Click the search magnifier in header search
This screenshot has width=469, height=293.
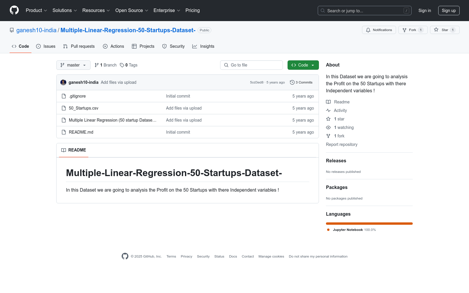click(x=323, y=11)
